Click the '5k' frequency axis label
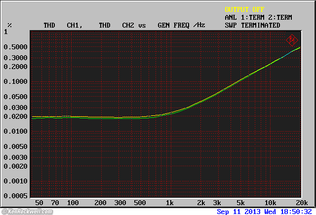This screenshot has height=215, width=316. pos(240,203)
